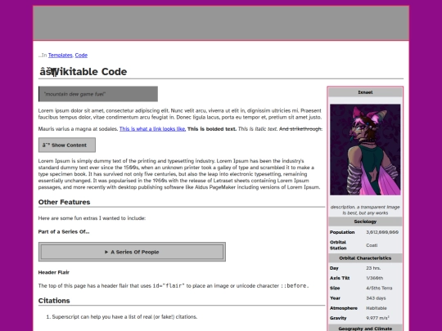Click the Population label in the infobox
The width and height of the screenshot is (442, 331).
point(342,232)
